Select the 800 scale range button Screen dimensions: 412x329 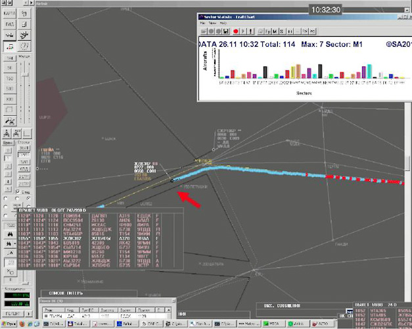(9, 99)
